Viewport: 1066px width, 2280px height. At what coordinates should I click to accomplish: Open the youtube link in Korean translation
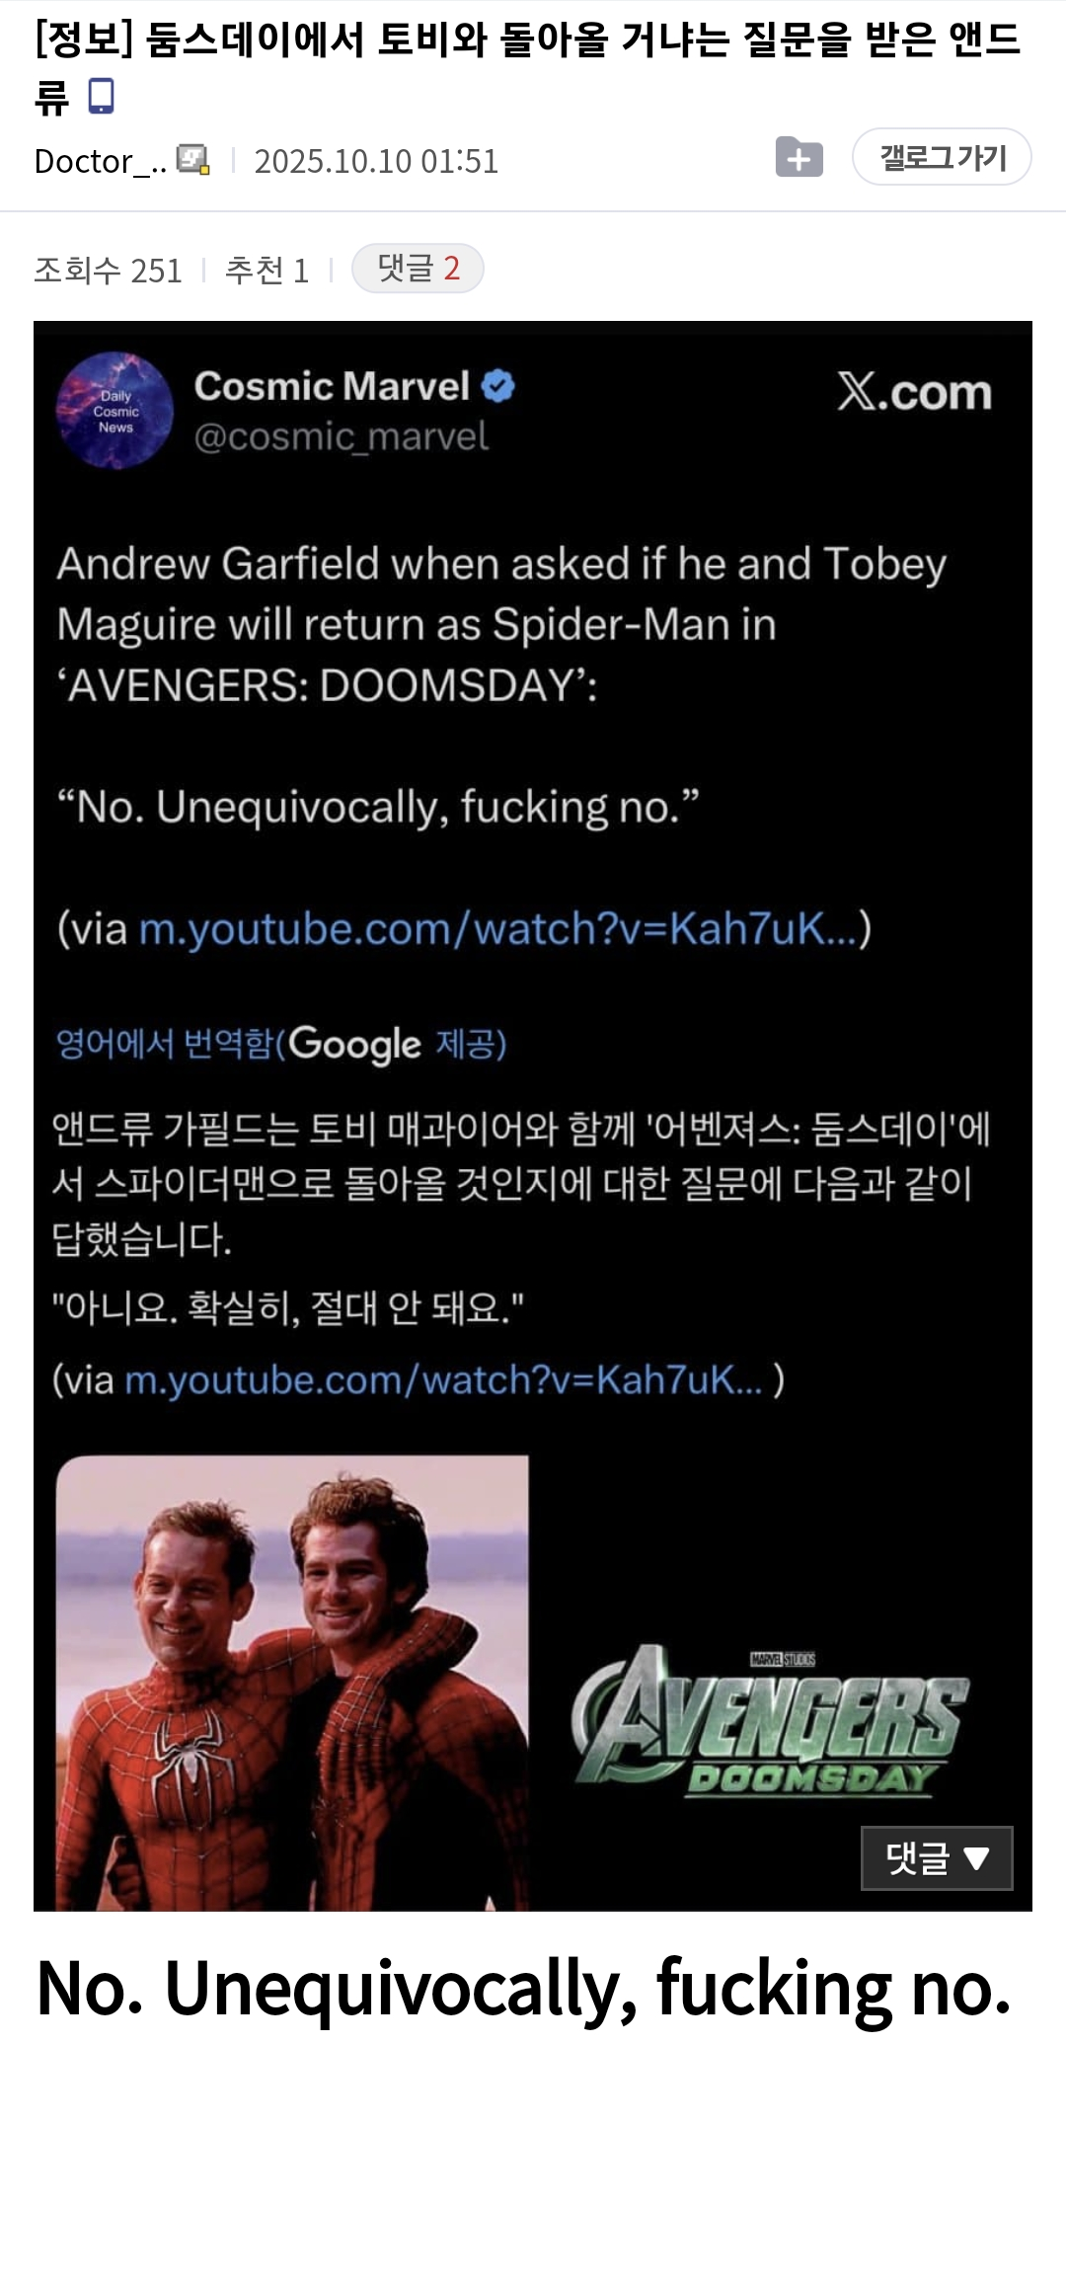click(444, 1379)
